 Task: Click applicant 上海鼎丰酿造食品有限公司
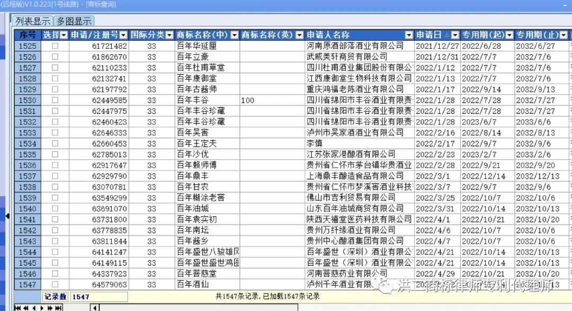click(x=355, y=176)
